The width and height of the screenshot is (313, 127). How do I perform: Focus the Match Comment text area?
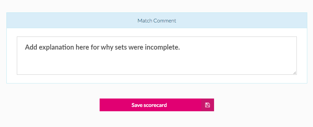click(157, 56)
